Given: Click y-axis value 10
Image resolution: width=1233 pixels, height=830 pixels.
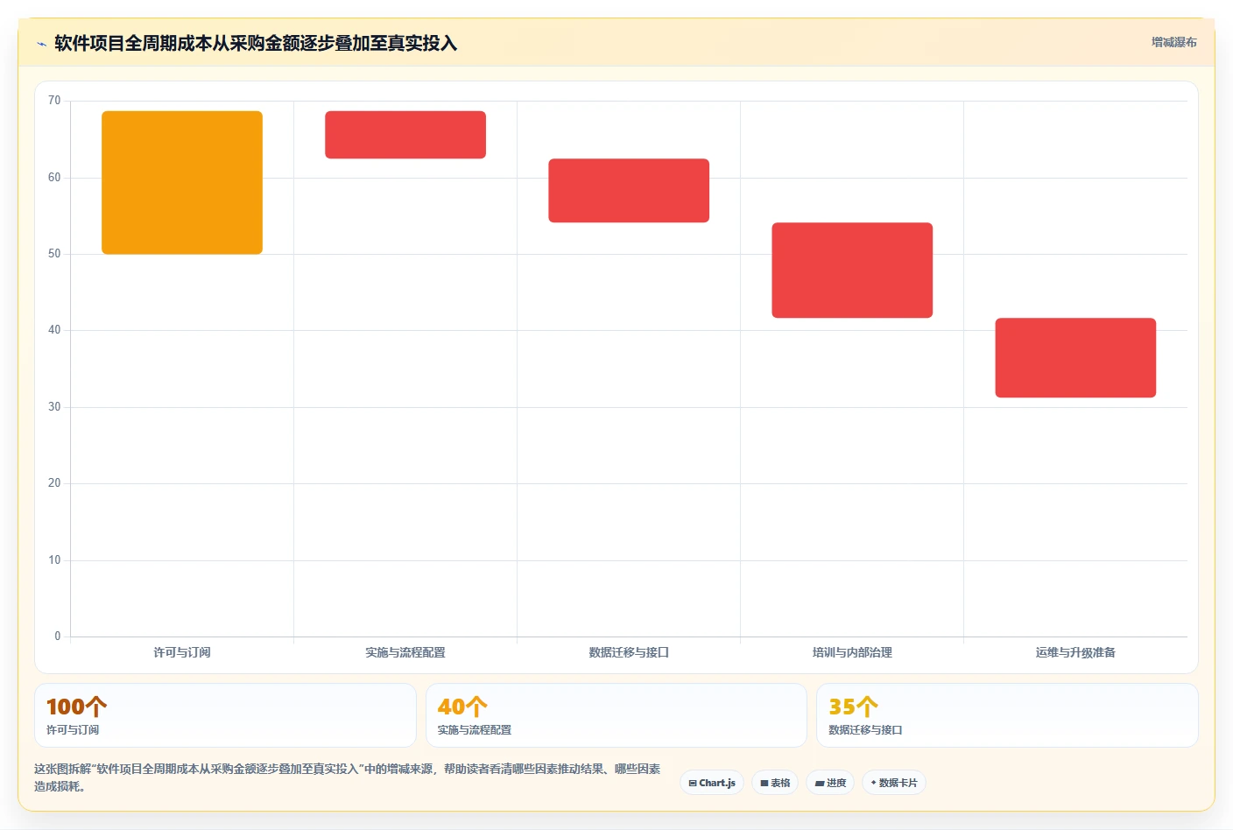Looking at the screenshot, I should coord(54,560).
